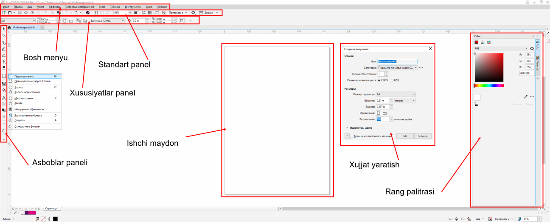Open the Растровые изображения menu
550x222 pixels.
tap(79, 7)
